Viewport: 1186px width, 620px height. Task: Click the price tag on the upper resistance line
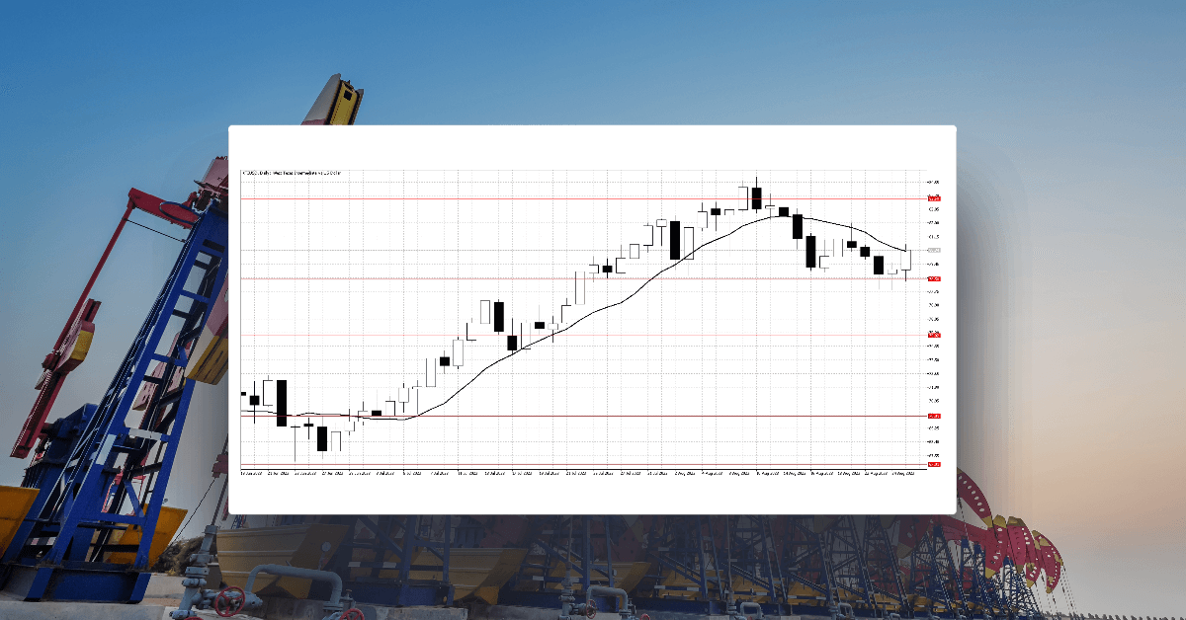pos(934,197)
